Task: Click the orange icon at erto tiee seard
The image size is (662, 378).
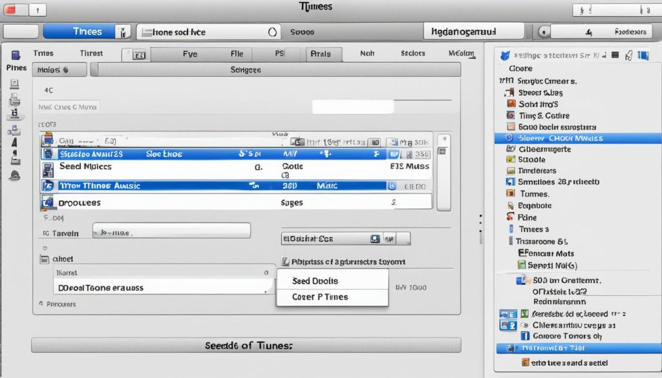Action: 525,362
